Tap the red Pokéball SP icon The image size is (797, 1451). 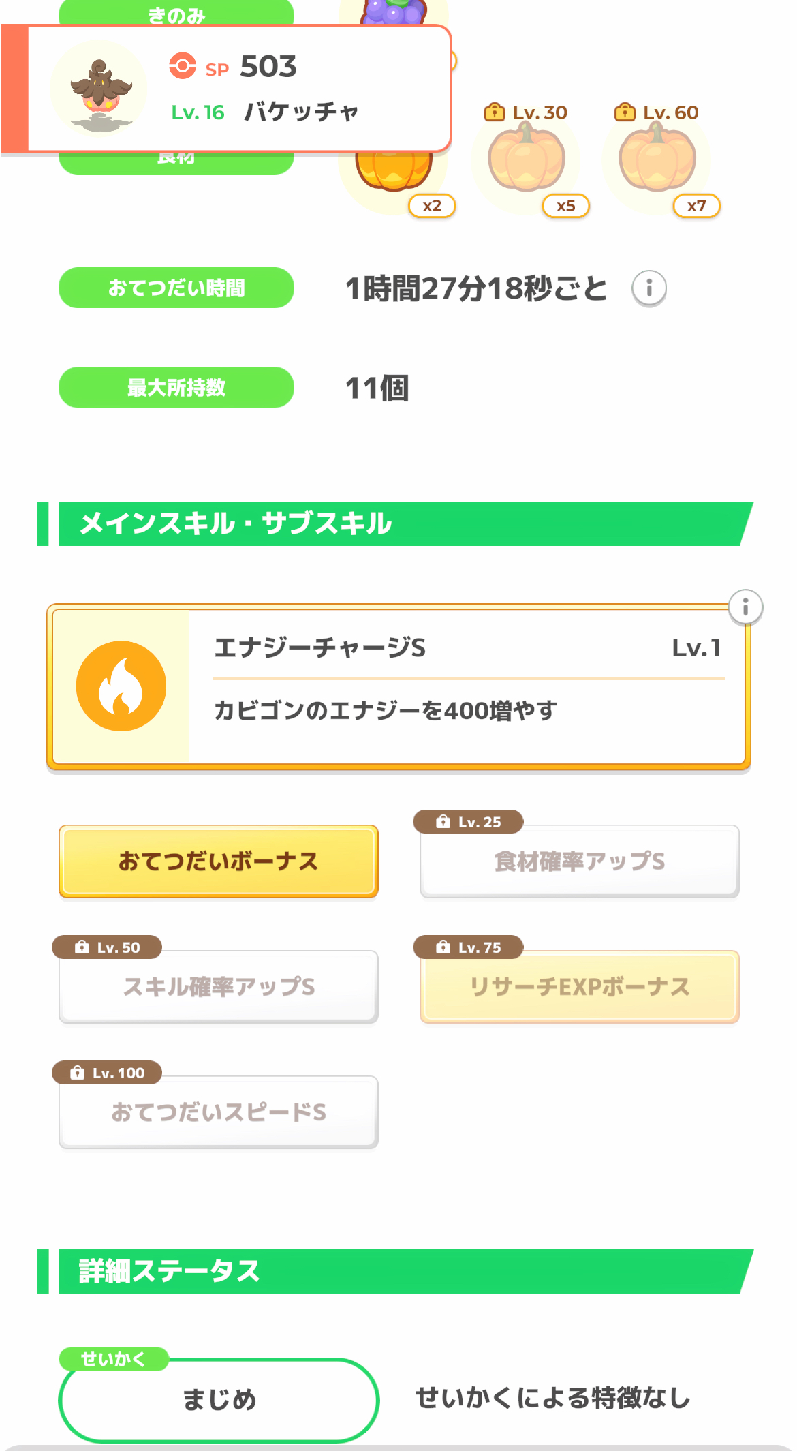pyautogui.click(x=183, y=66)
